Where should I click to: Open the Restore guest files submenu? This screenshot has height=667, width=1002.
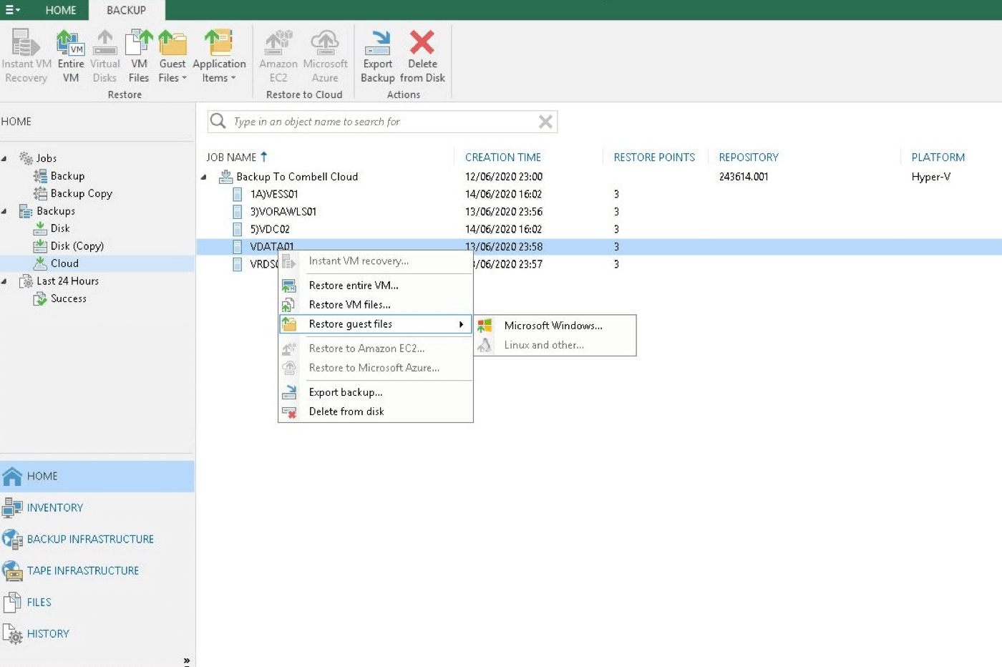click(376, 324)
